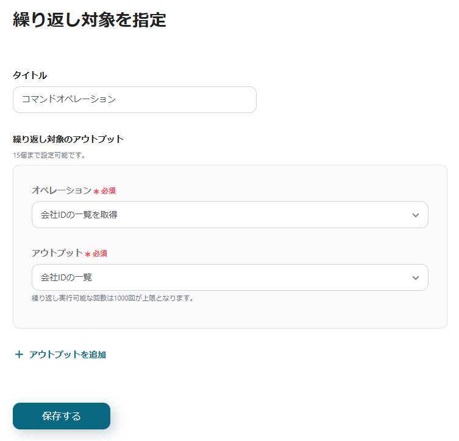459x441 pixels.
Task: Click the 繰り返し対象を指定 heading
Action: pyautogui.click(x=90, y=19)
